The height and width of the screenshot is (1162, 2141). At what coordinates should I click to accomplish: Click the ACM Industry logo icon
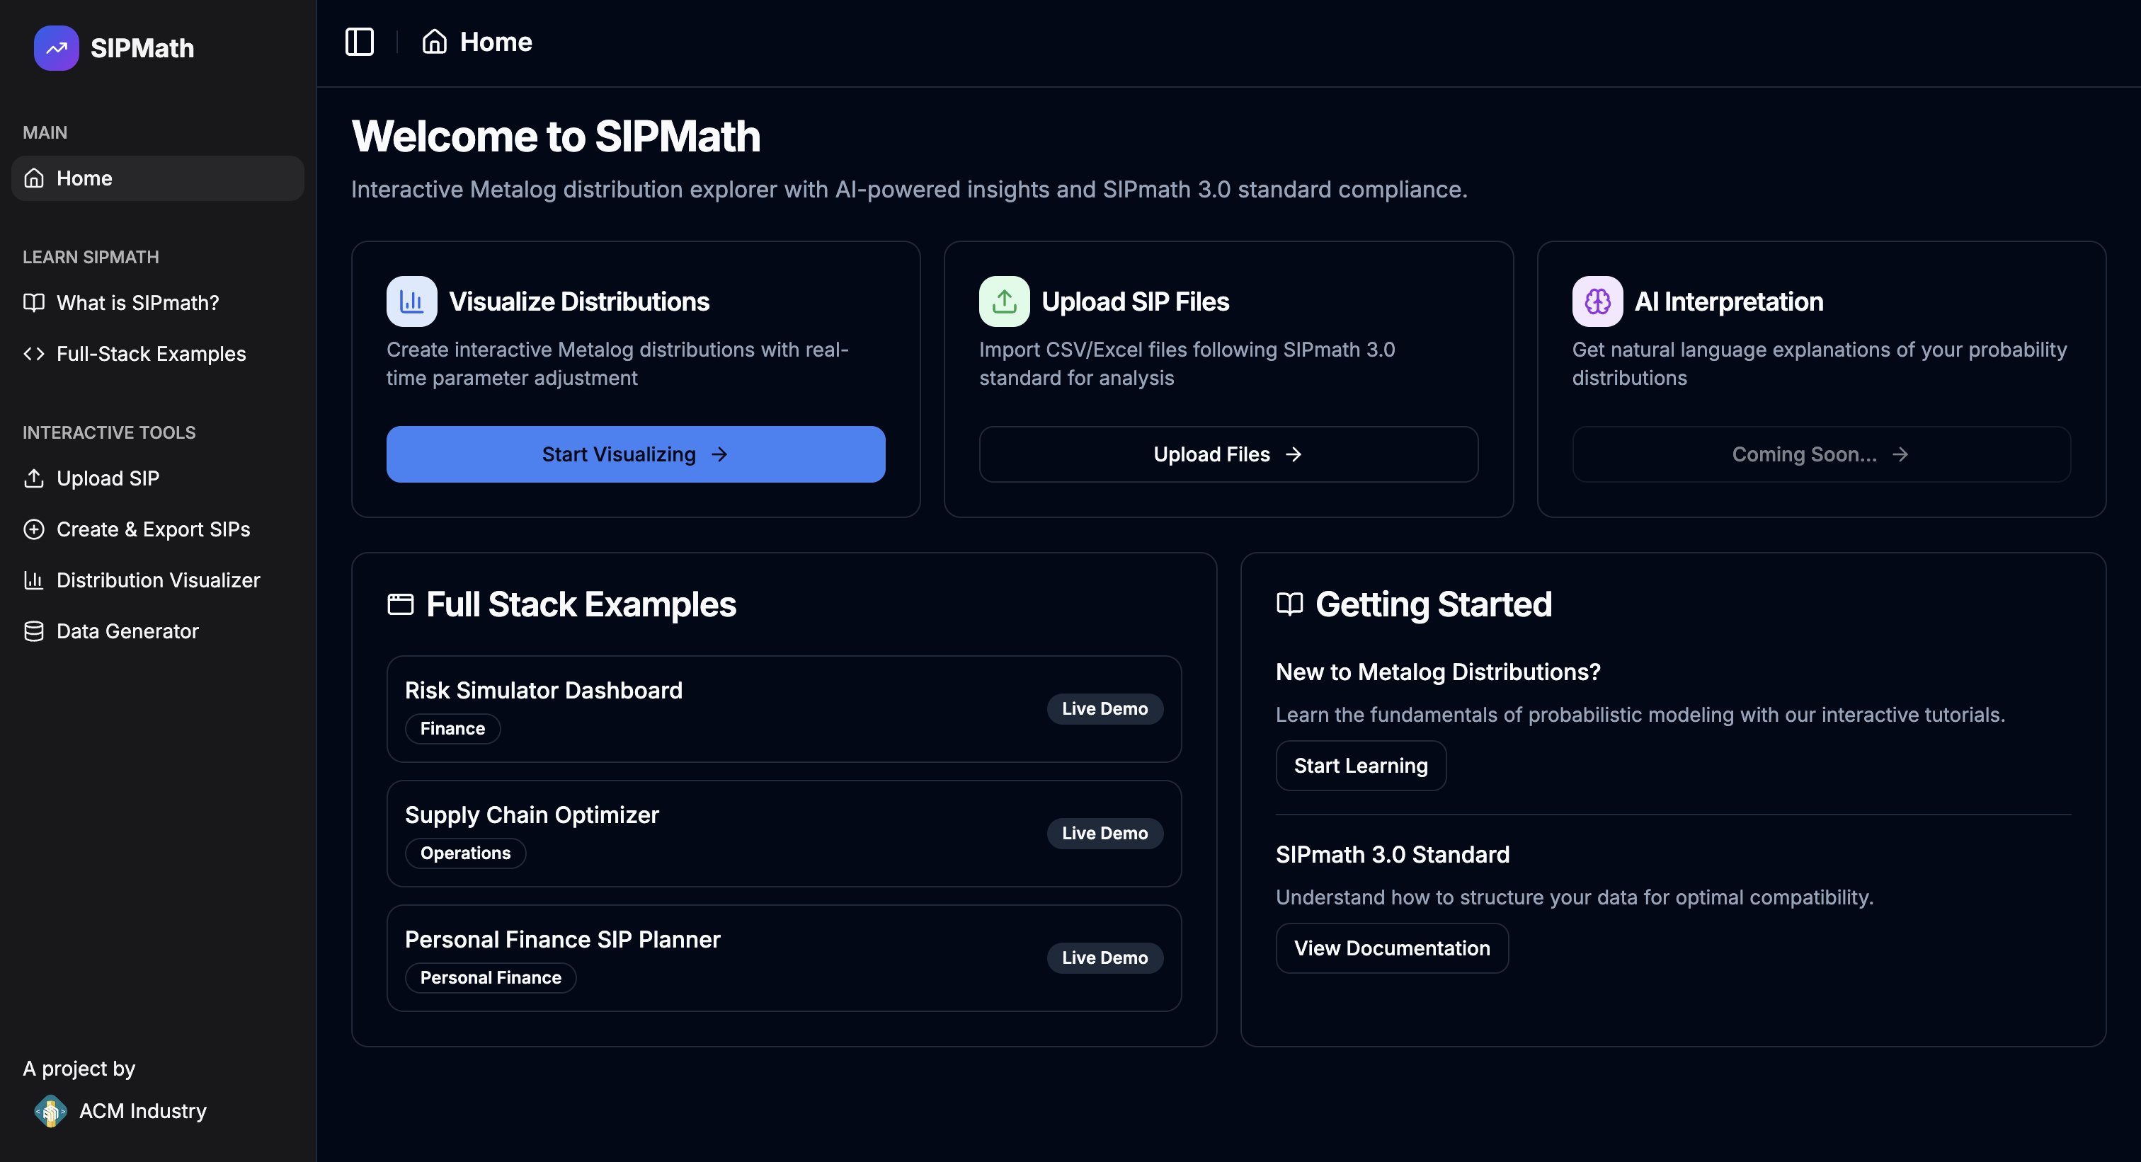click(x=50, y=1110)
